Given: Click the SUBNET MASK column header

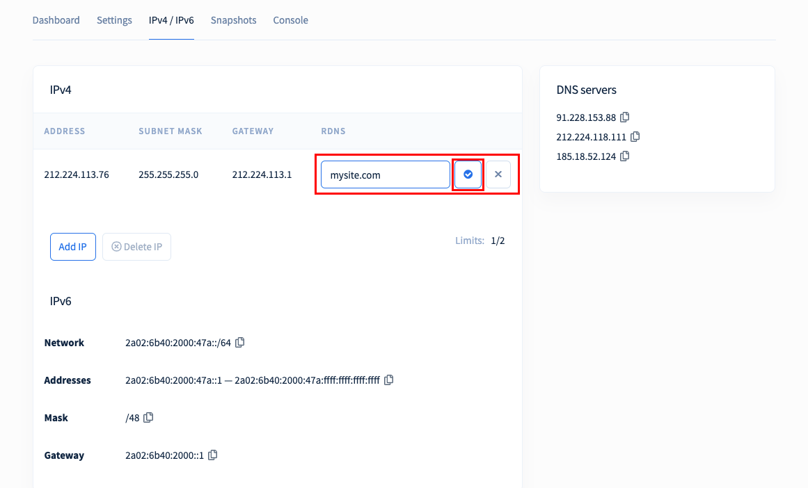Looking at the screenshot, I should (x=171, y=131).
